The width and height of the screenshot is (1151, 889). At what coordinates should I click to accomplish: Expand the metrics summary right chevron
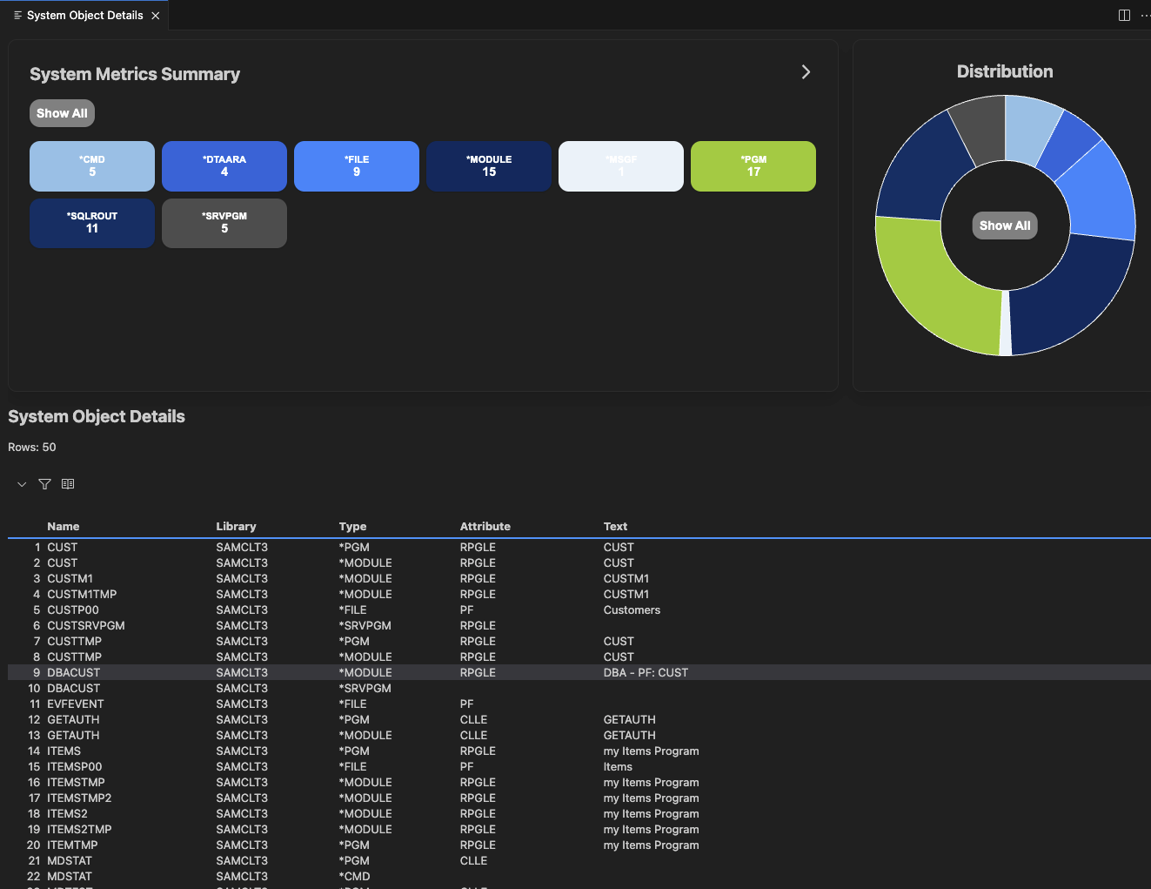(x=806, y=72)
